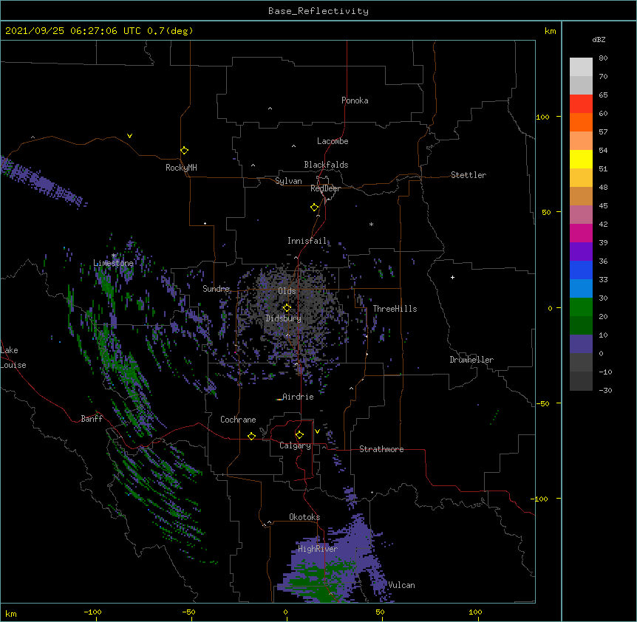Click the RockyMH label

181,168
